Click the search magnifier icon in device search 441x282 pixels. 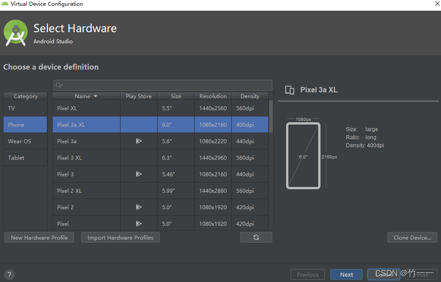point(59,85)
